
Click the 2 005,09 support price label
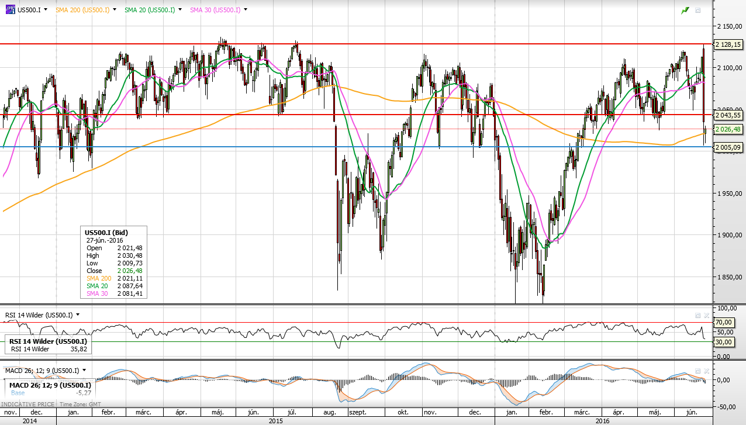(x=728, y=147)
